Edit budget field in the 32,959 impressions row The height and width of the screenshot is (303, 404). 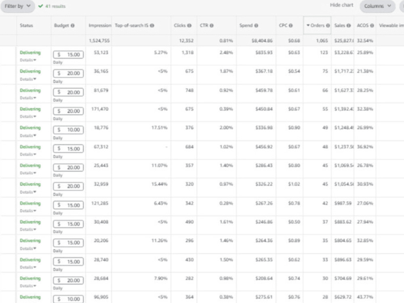point(68,186)
